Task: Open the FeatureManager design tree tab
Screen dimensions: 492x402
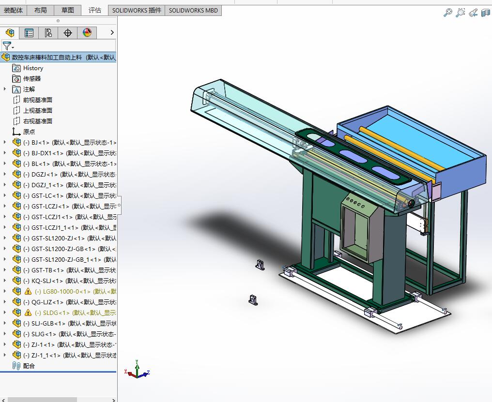Action: point(10,32)
